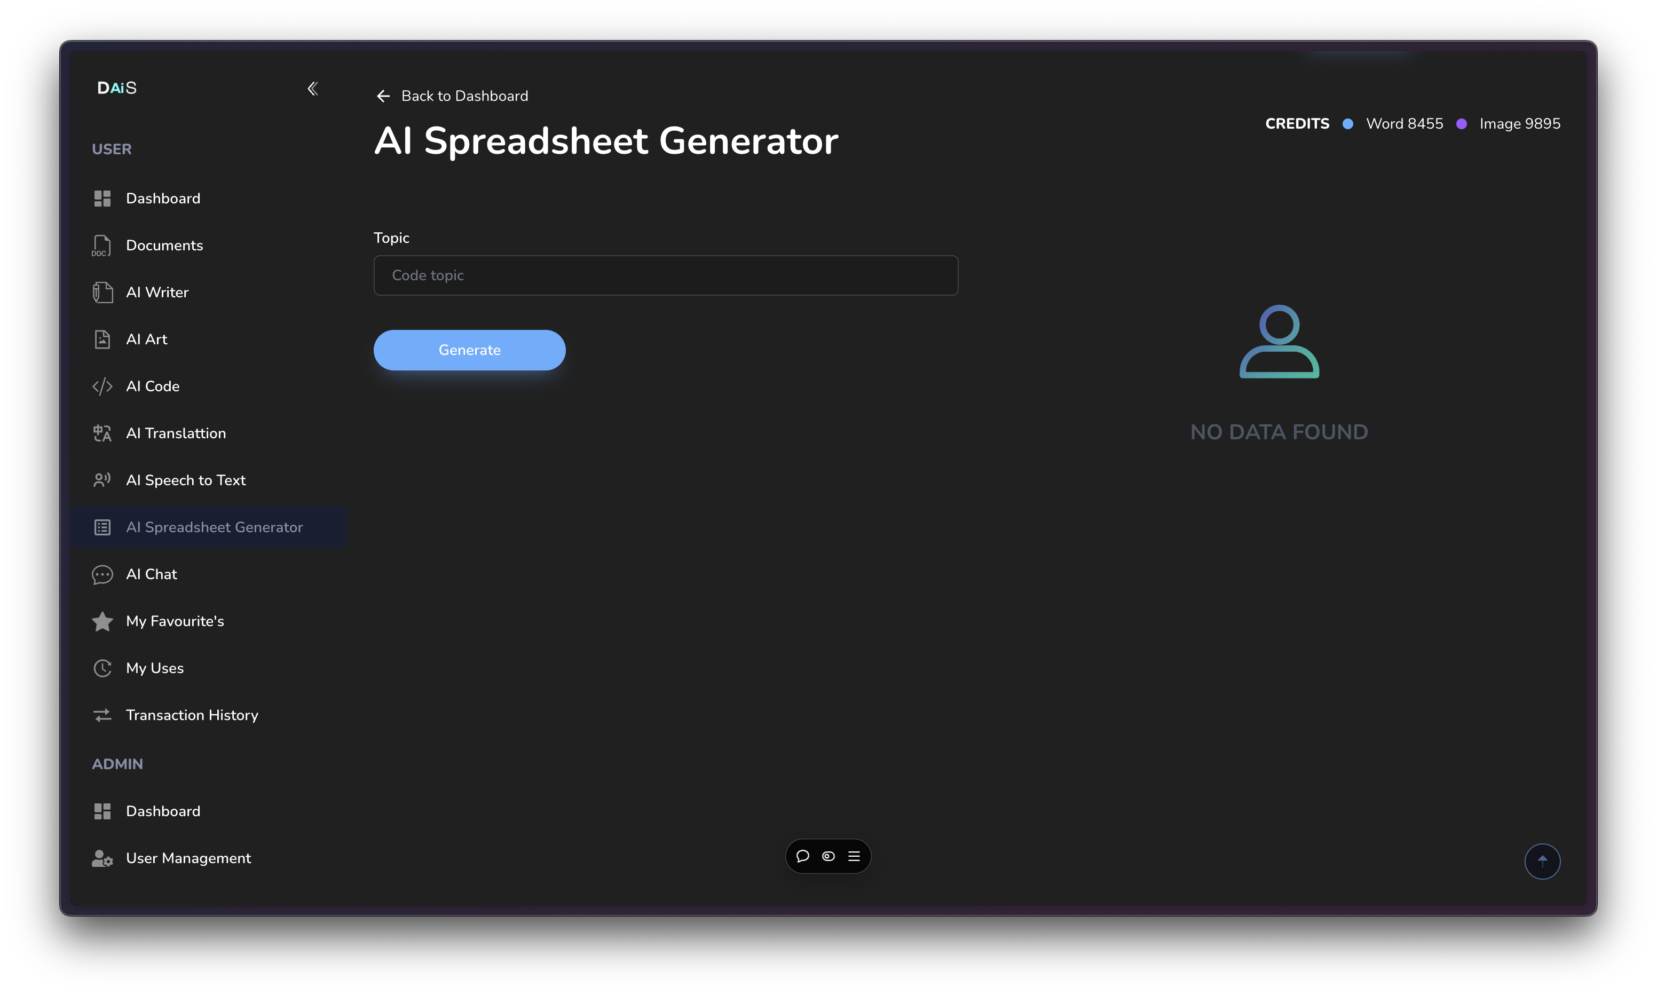This screenshot has height=995, width=1657.
Task: Open AI Code brackets icon
Action: (102, 386)
